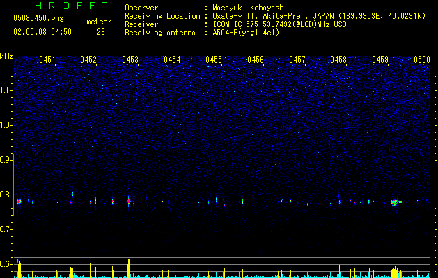Click the 0454 time marker

(172, 60)
